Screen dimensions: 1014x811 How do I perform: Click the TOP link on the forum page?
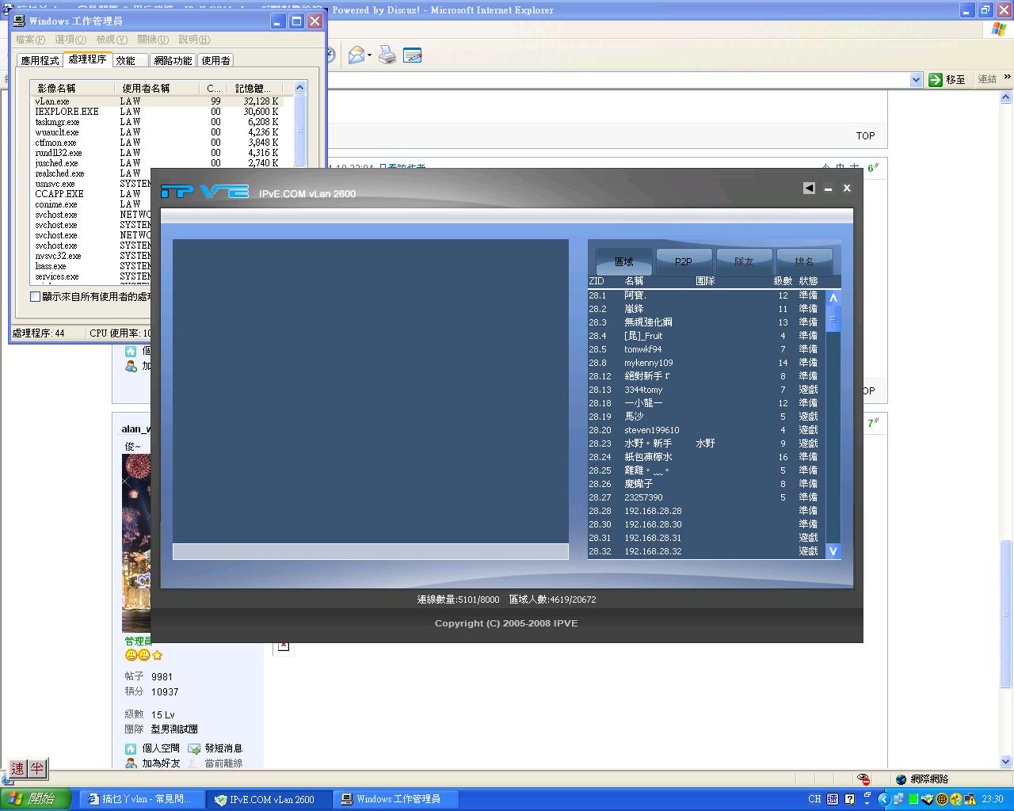coord(865,135)
